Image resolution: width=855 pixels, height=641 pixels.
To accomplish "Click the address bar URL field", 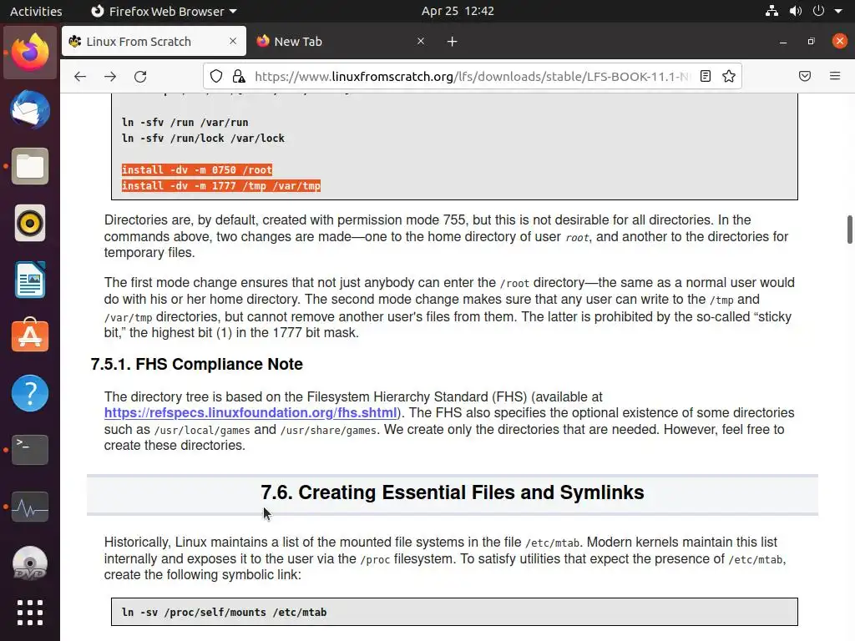I will (472, 76).
